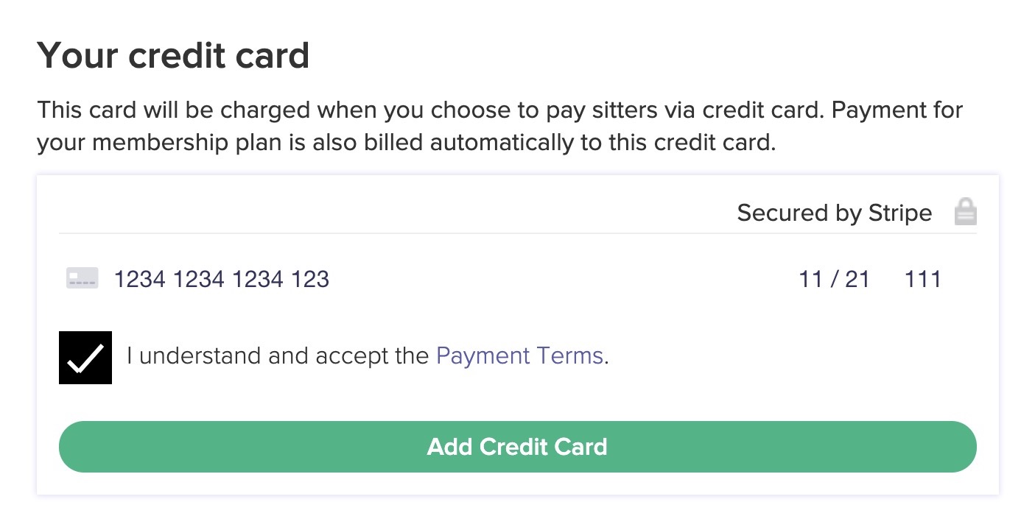1035x527 pixels.
Task: Click the gray credit card brand icon
Action: click(82, 278)
